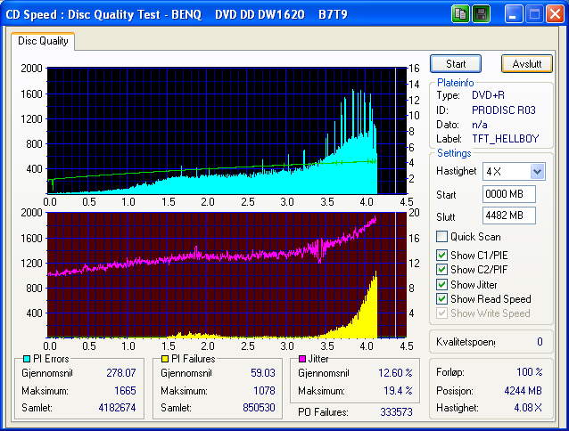Click the copy-to-clipboard icon in title bar
The image size is (569, 431).
coord(460,14)
